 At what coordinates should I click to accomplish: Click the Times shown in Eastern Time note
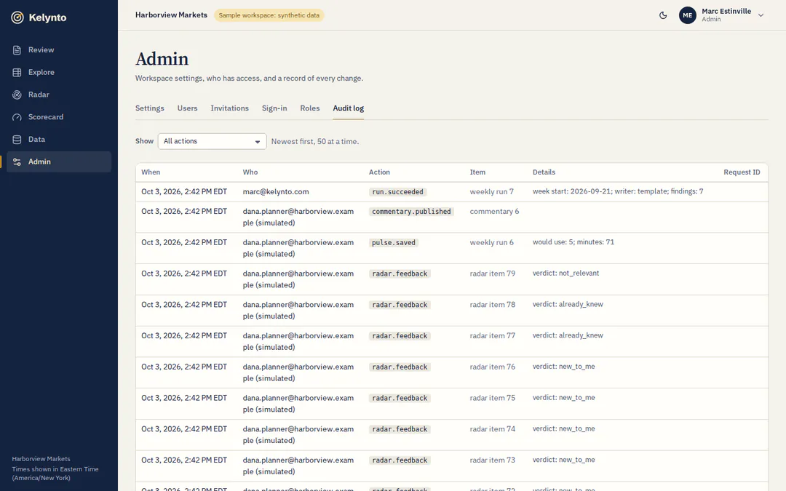point(55,474)
